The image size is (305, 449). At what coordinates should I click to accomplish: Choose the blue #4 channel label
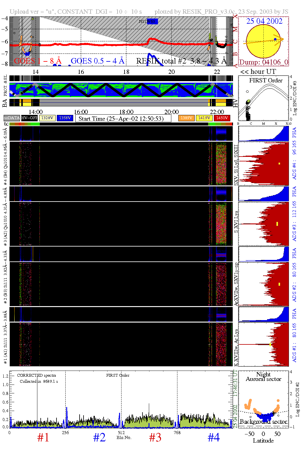pos(214,437)
